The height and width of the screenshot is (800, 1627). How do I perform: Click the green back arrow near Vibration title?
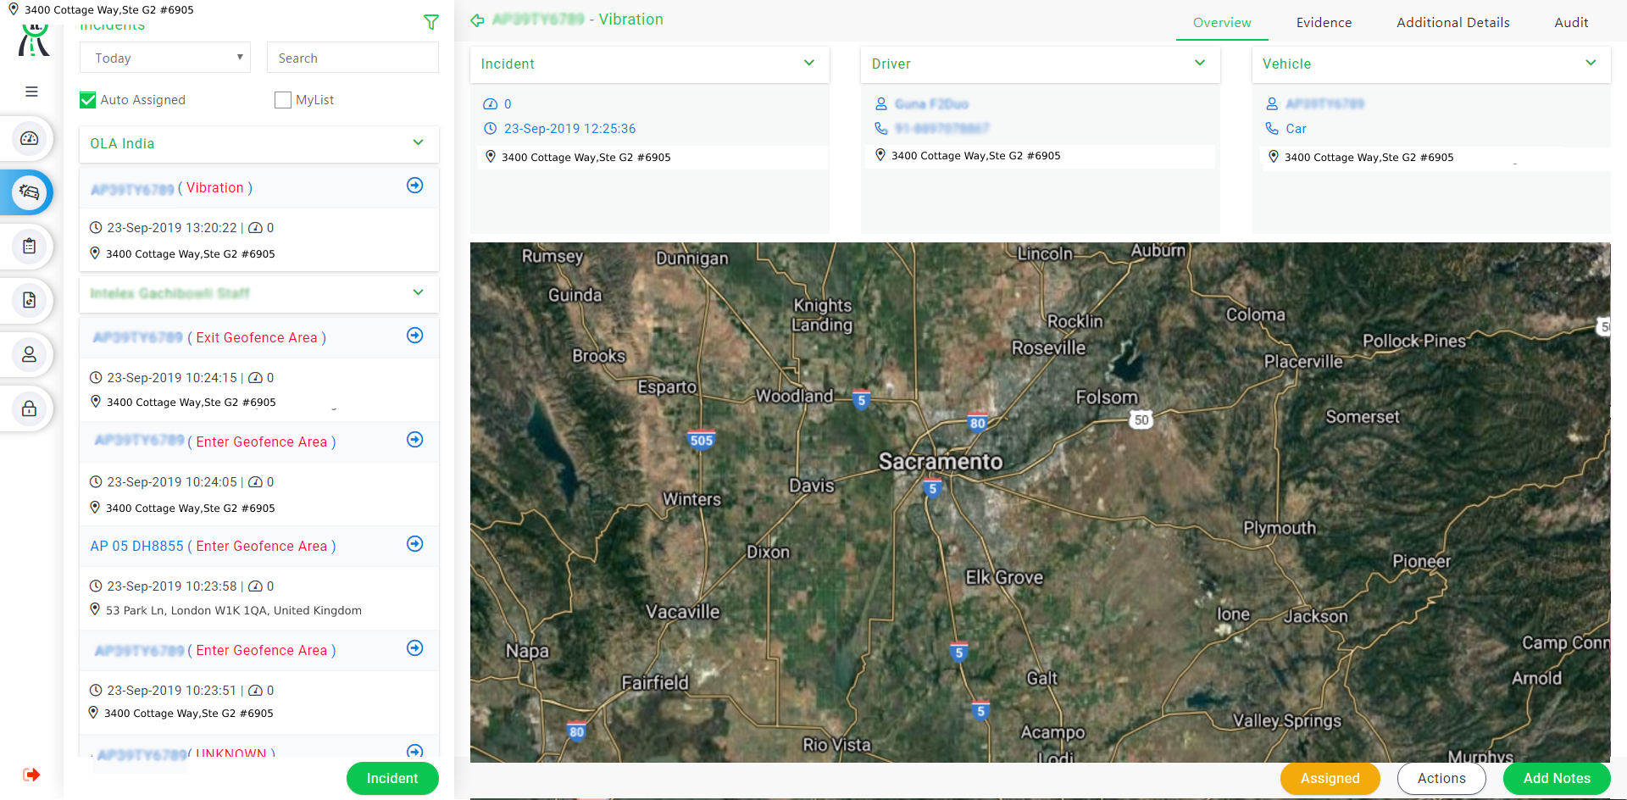478,20
